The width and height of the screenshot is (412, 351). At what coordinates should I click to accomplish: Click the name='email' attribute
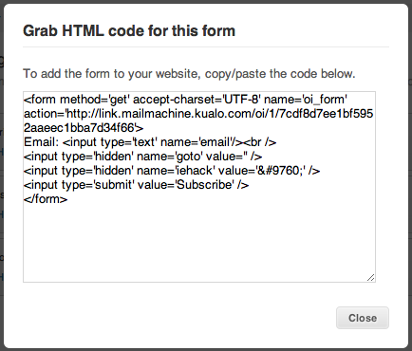point(197,142)
